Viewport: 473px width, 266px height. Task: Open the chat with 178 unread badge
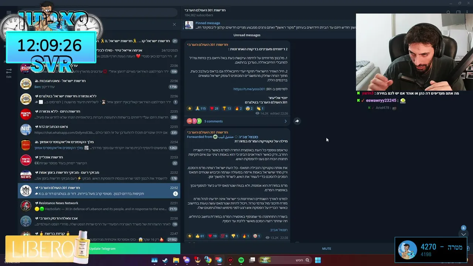[x=99, y=175]
